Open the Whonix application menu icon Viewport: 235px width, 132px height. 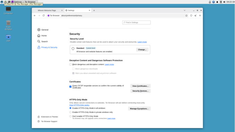pos(2,2)
